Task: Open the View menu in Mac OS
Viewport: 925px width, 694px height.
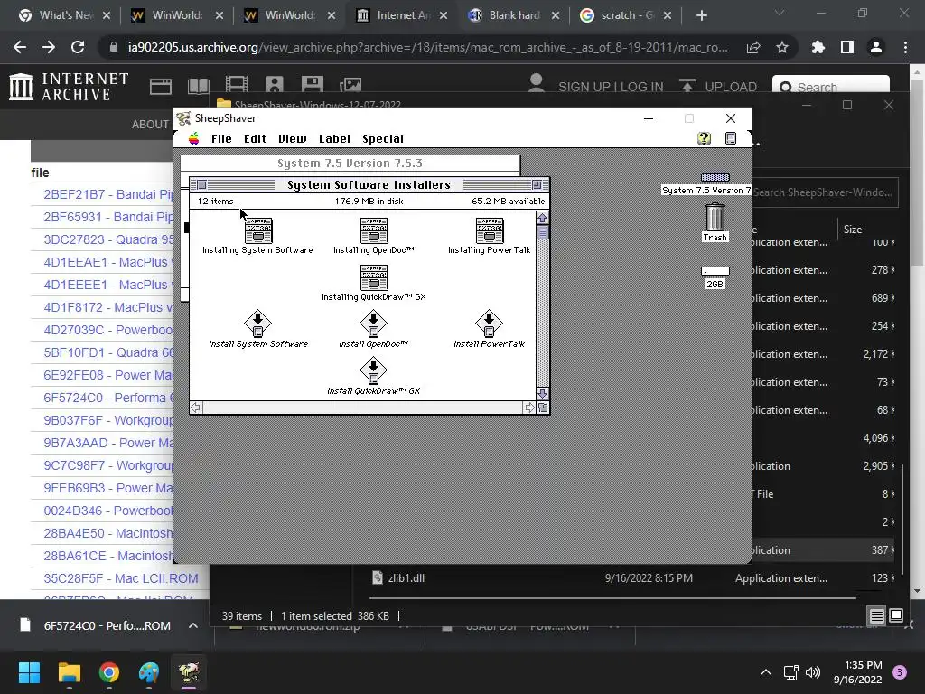Action: (292, 138)
